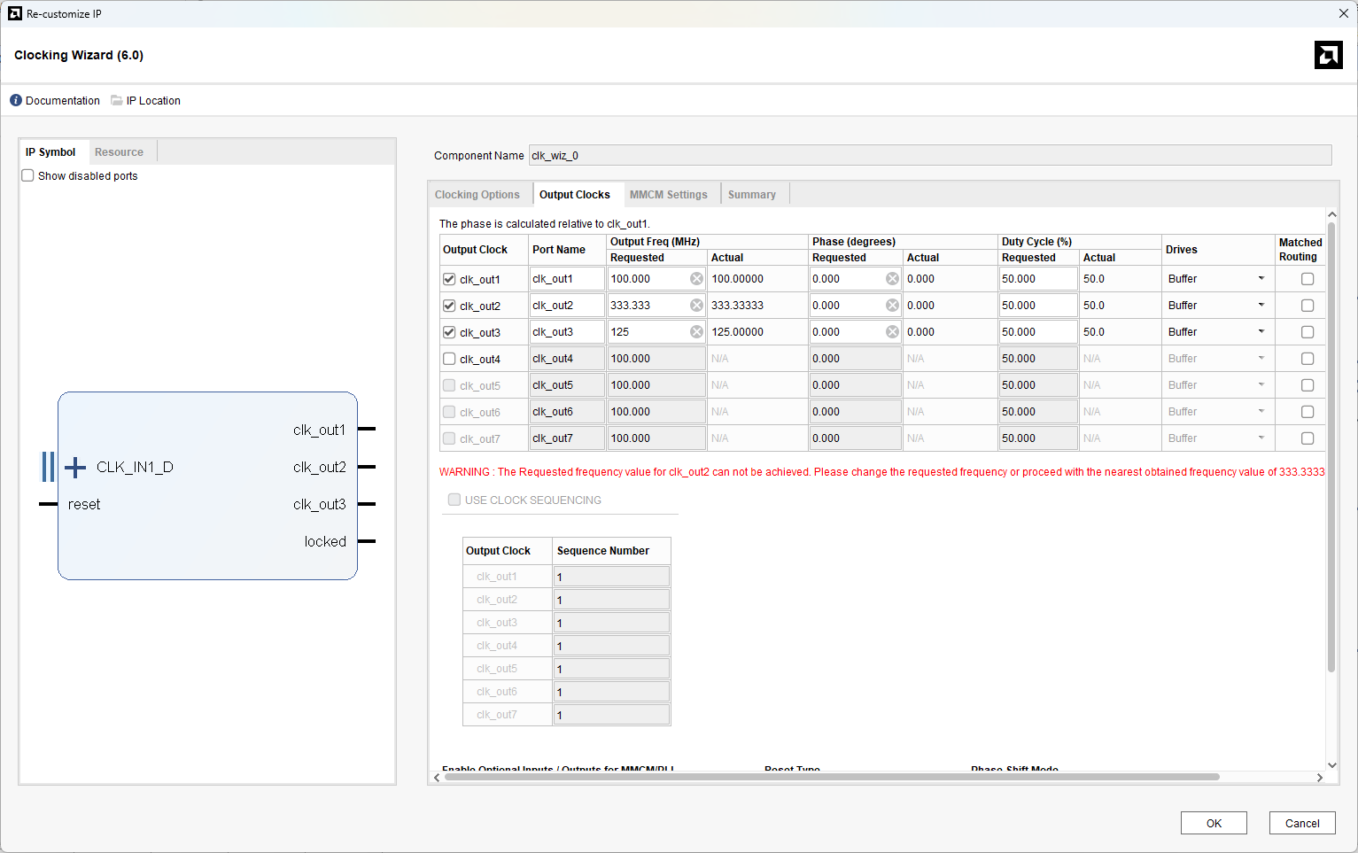Click the Documentation info icon
The width and height of the screenshot is (1358, 853).
click(16, 100)
